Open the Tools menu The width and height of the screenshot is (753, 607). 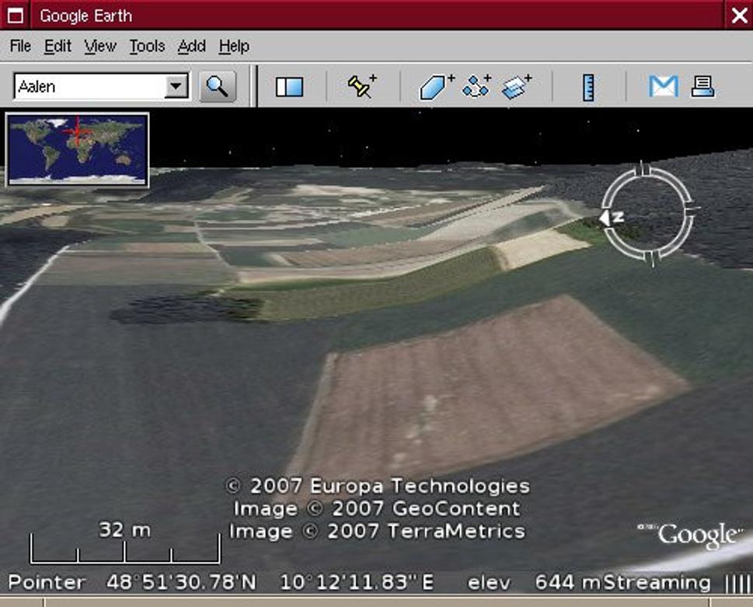click(147, 46)
